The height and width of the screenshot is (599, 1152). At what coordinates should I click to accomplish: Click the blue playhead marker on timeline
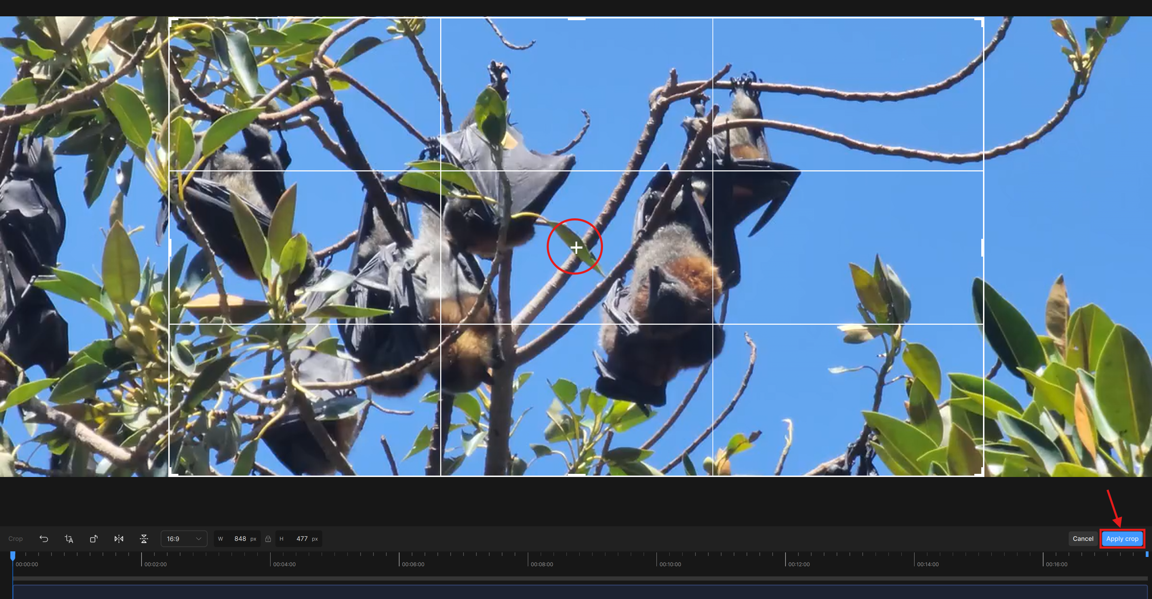[x=13, y=556]
